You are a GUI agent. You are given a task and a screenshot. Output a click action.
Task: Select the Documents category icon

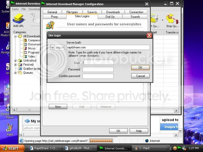(x=25, y=44)
